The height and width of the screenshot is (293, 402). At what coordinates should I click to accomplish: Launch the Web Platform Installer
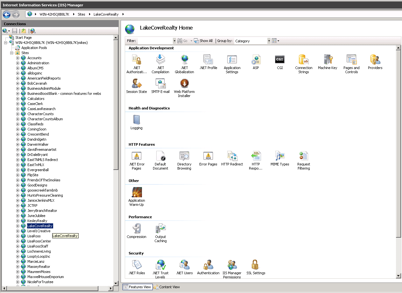coord(184,88)
